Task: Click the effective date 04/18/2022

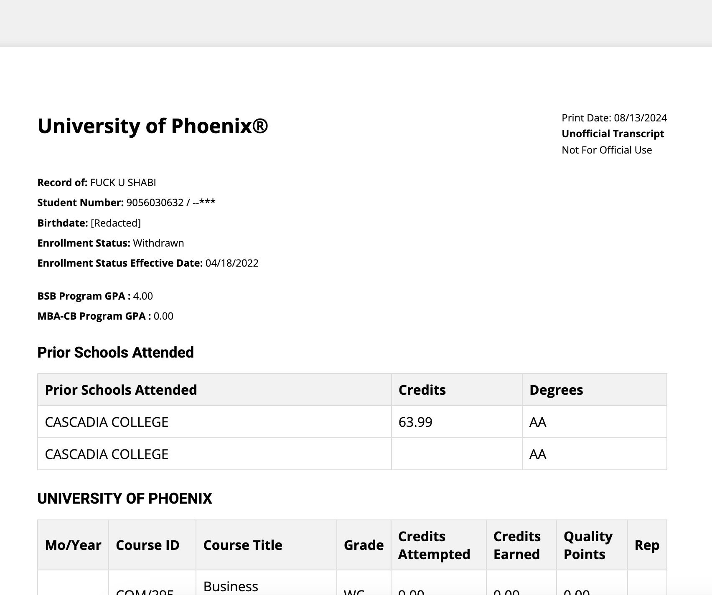Action: click(232, 263)
